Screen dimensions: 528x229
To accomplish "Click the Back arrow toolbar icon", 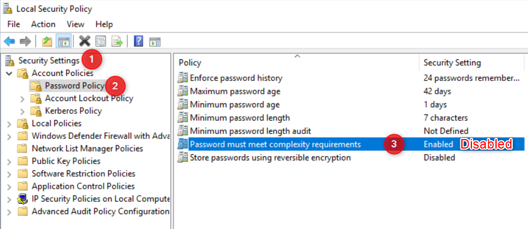I will coord(10,41).
